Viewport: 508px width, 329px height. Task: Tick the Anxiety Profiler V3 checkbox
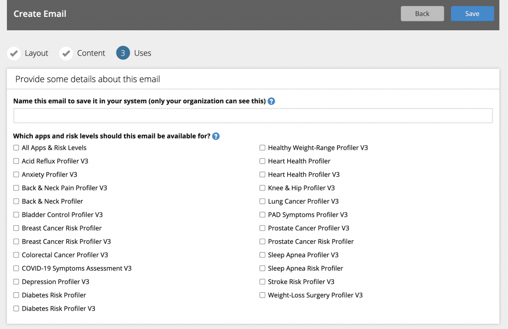[16, 174]
